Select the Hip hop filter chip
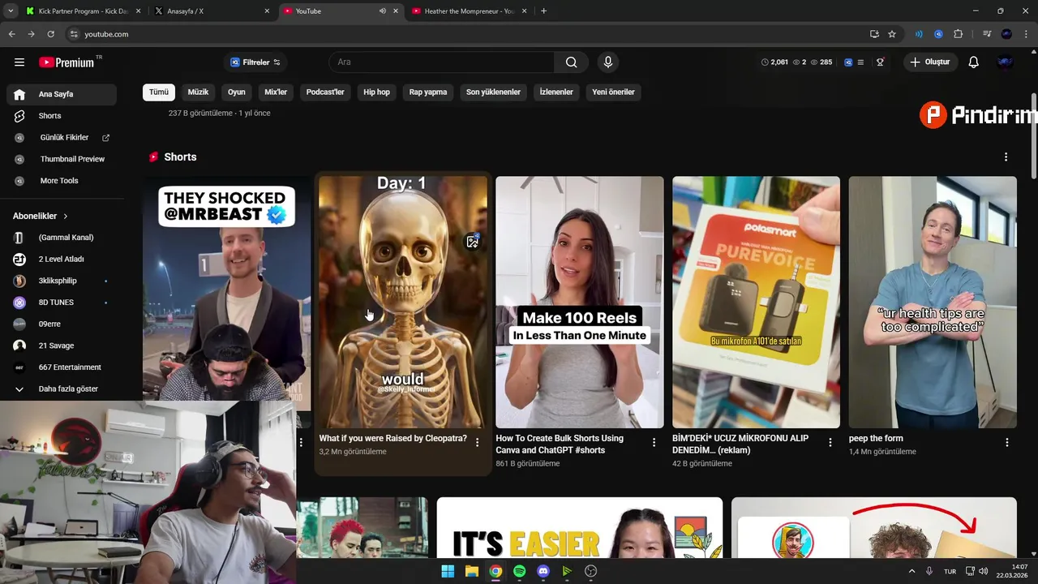1038x584 pixels. coord(376,92)
